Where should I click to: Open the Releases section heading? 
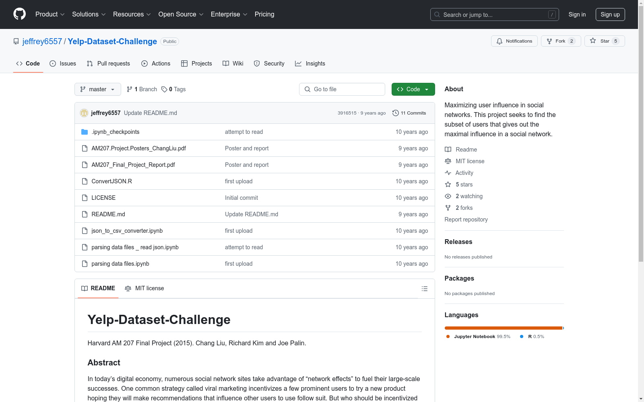click(x=458, y=242)
